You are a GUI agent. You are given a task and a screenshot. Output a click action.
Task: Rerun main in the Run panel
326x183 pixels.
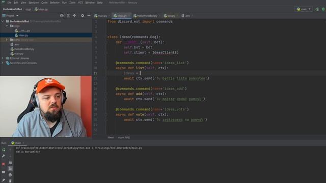pyautogui.click(x=4, y=150)
